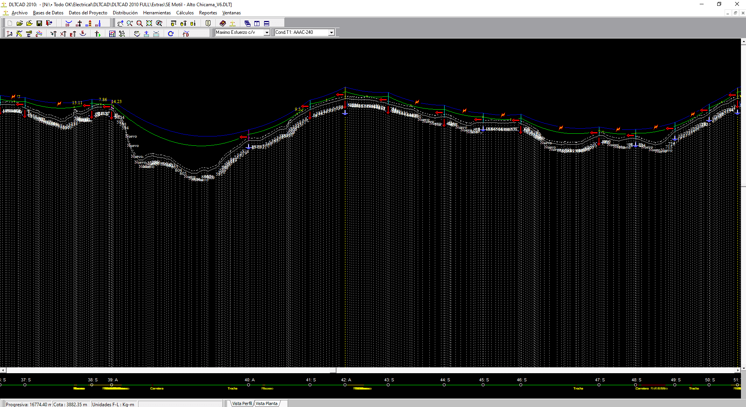746x407 pixels.
Task: Expand the Maximo Esfuerzo c/v dropdown
Action: pos(267,33)
